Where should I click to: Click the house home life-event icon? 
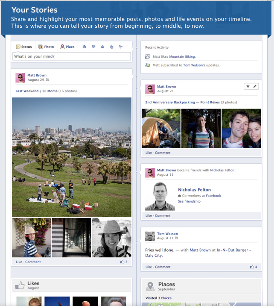tap(102, 47)
